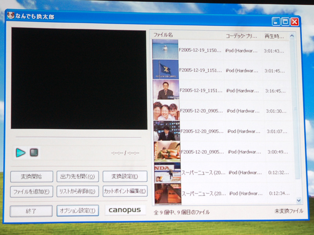Select thumbnail of three smiling faces
Screen dimensions: 314x235
pos(166,110)
